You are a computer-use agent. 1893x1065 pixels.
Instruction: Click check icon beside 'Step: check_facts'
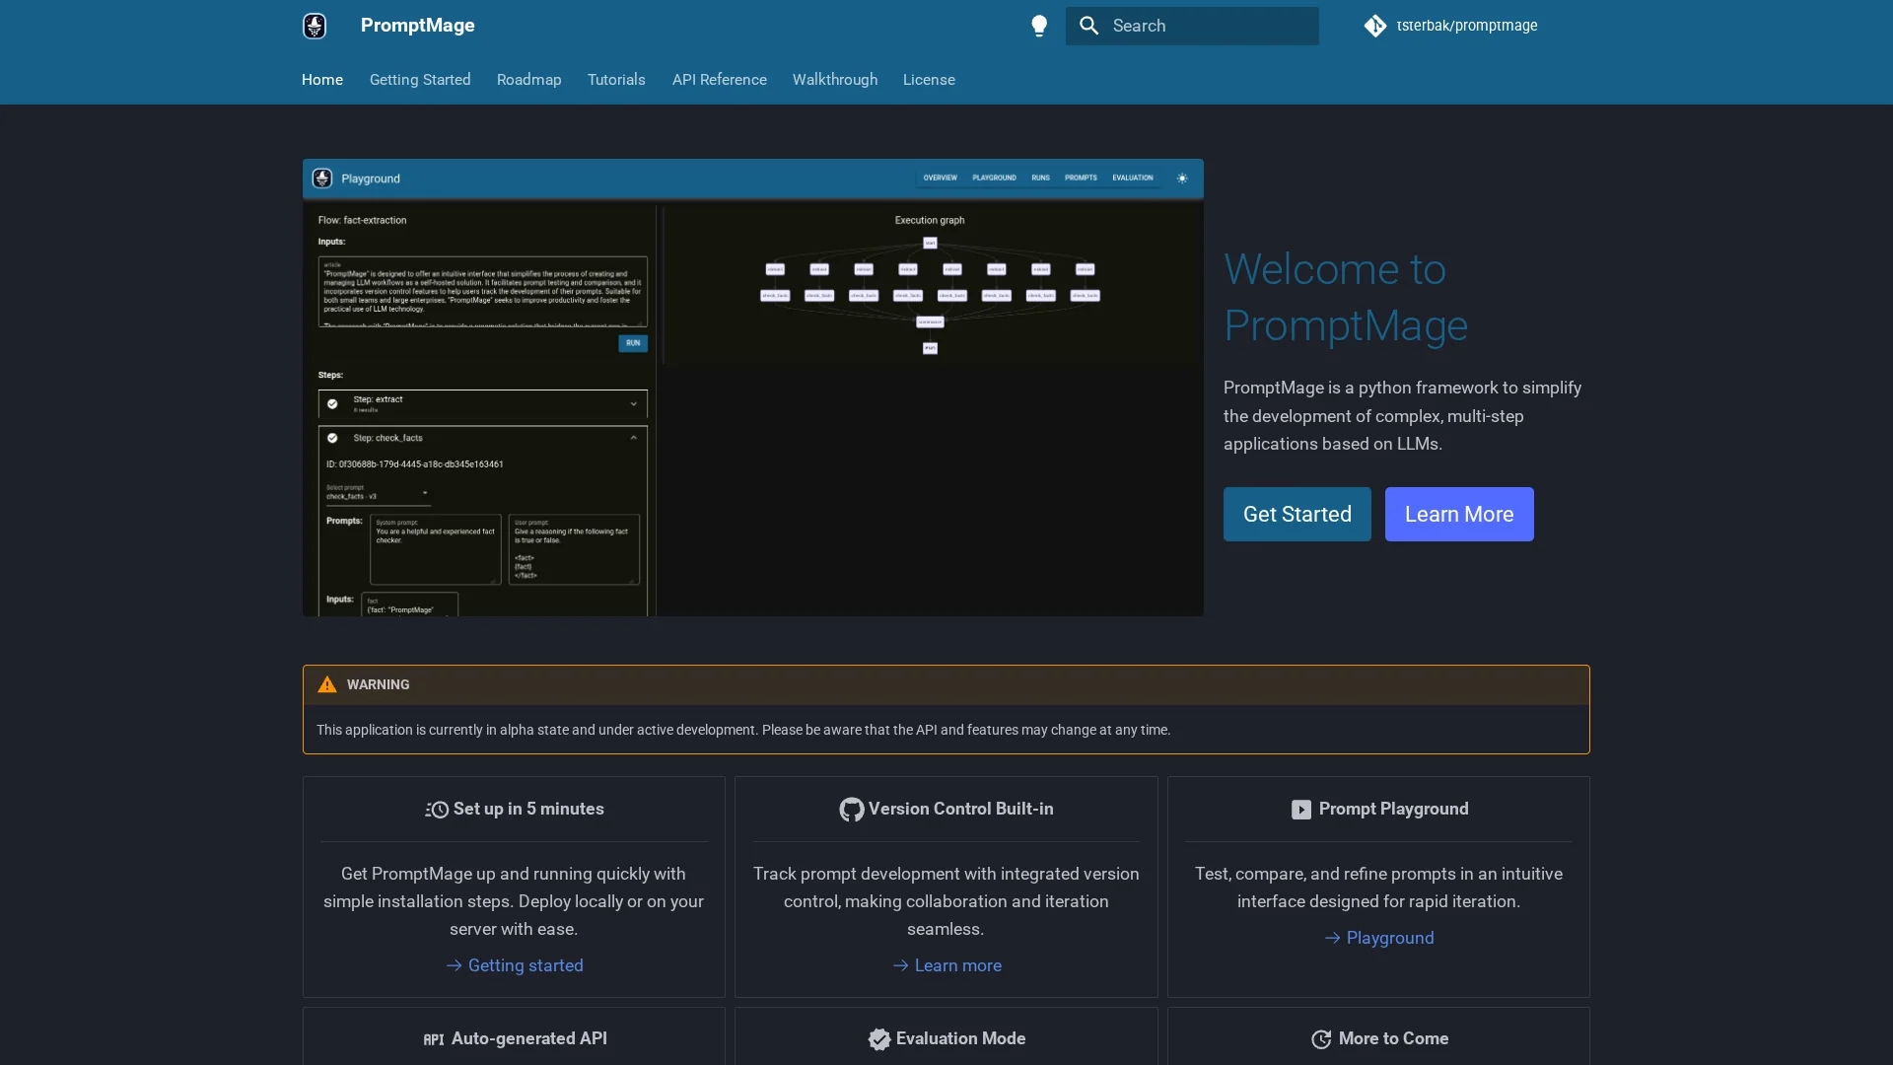coord(332,438)
